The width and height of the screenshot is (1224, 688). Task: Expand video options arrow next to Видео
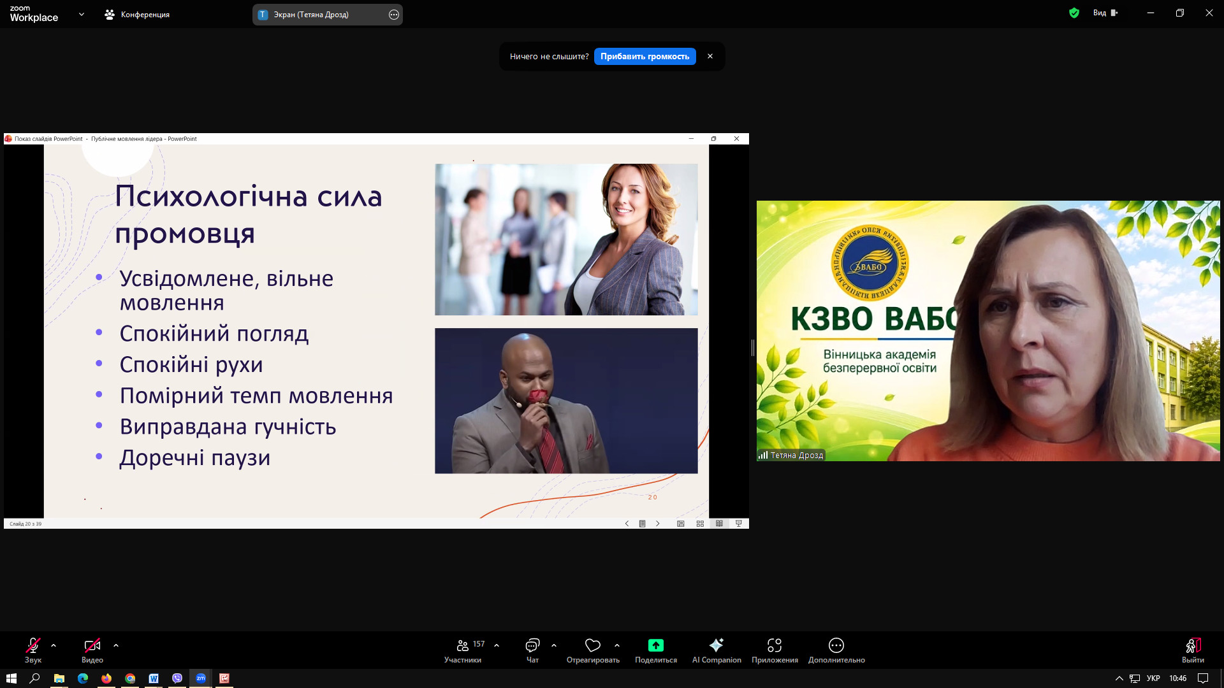pyautogui.click(x=116, y=645)
